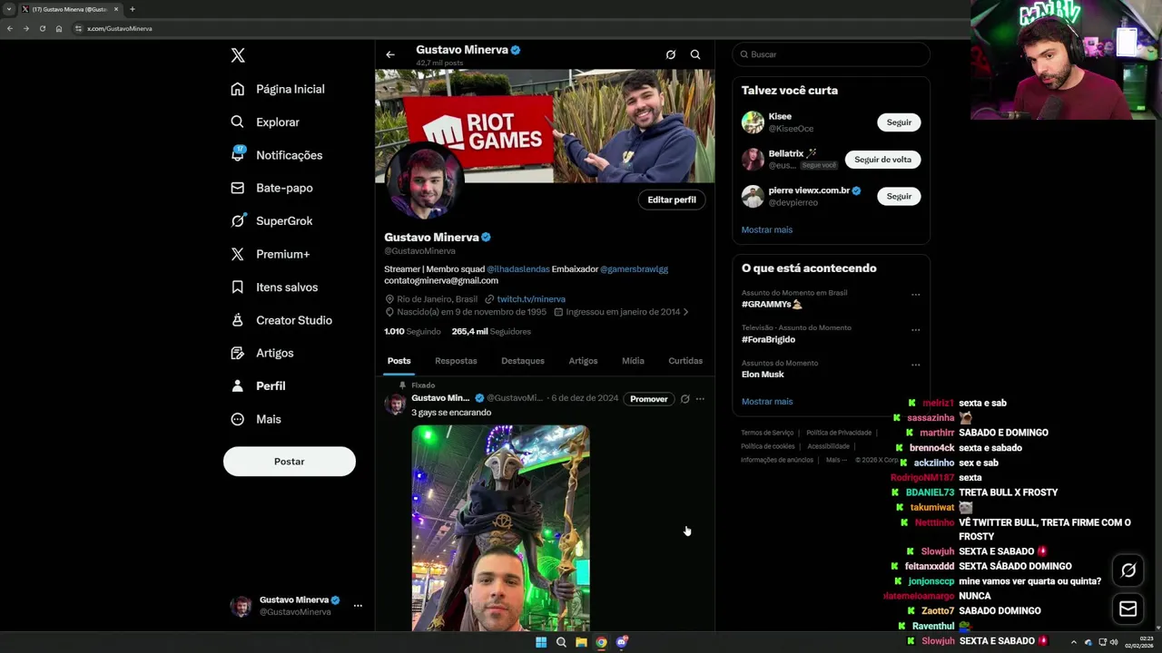Click the @gamersbrawlgg mention link
This screenshot has height=653, width=1162.
tap(634, 269)
